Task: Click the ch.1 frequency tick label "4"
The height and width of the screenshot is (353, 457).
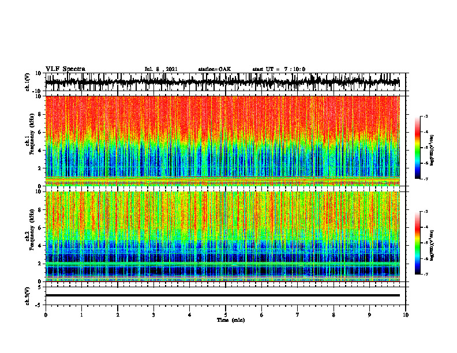Action: (x=40, y=151)
